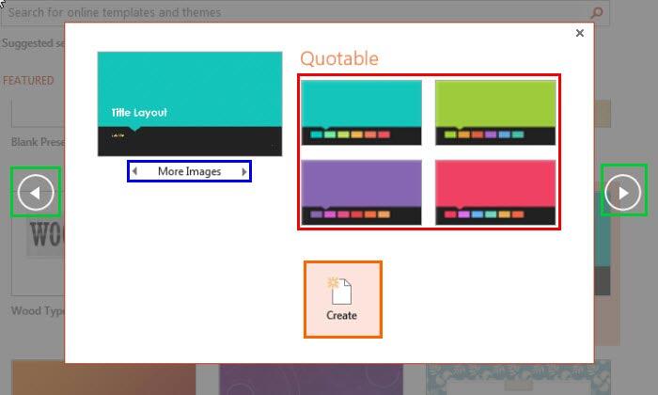Close the Quotable preview dialog
The width and height of the screenshot is (658, 395).
point(579,33)
